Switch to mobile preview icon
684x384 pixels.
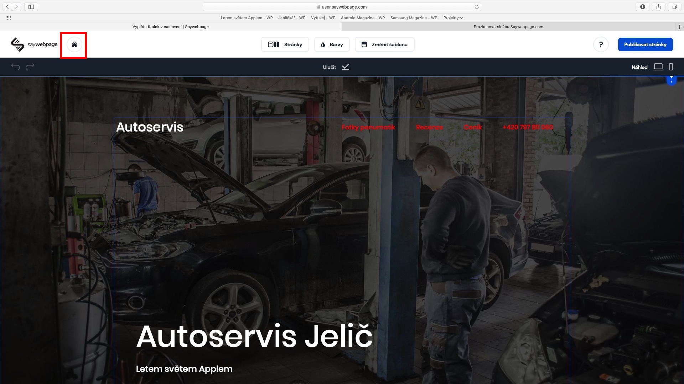point(671,67)
